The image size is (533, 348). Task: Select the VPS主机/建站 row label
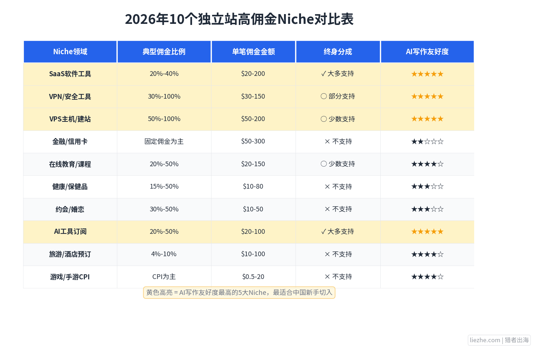(70, 119)
